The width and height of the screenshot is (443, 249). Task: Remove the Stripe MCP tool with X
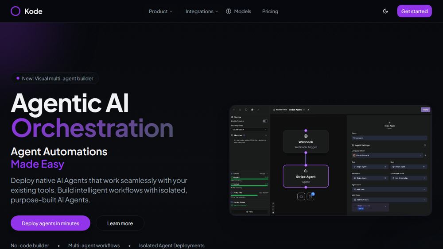pos(385,206)
